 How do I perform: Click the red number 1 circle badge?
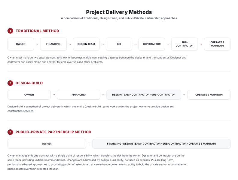(x=10, y=31)
